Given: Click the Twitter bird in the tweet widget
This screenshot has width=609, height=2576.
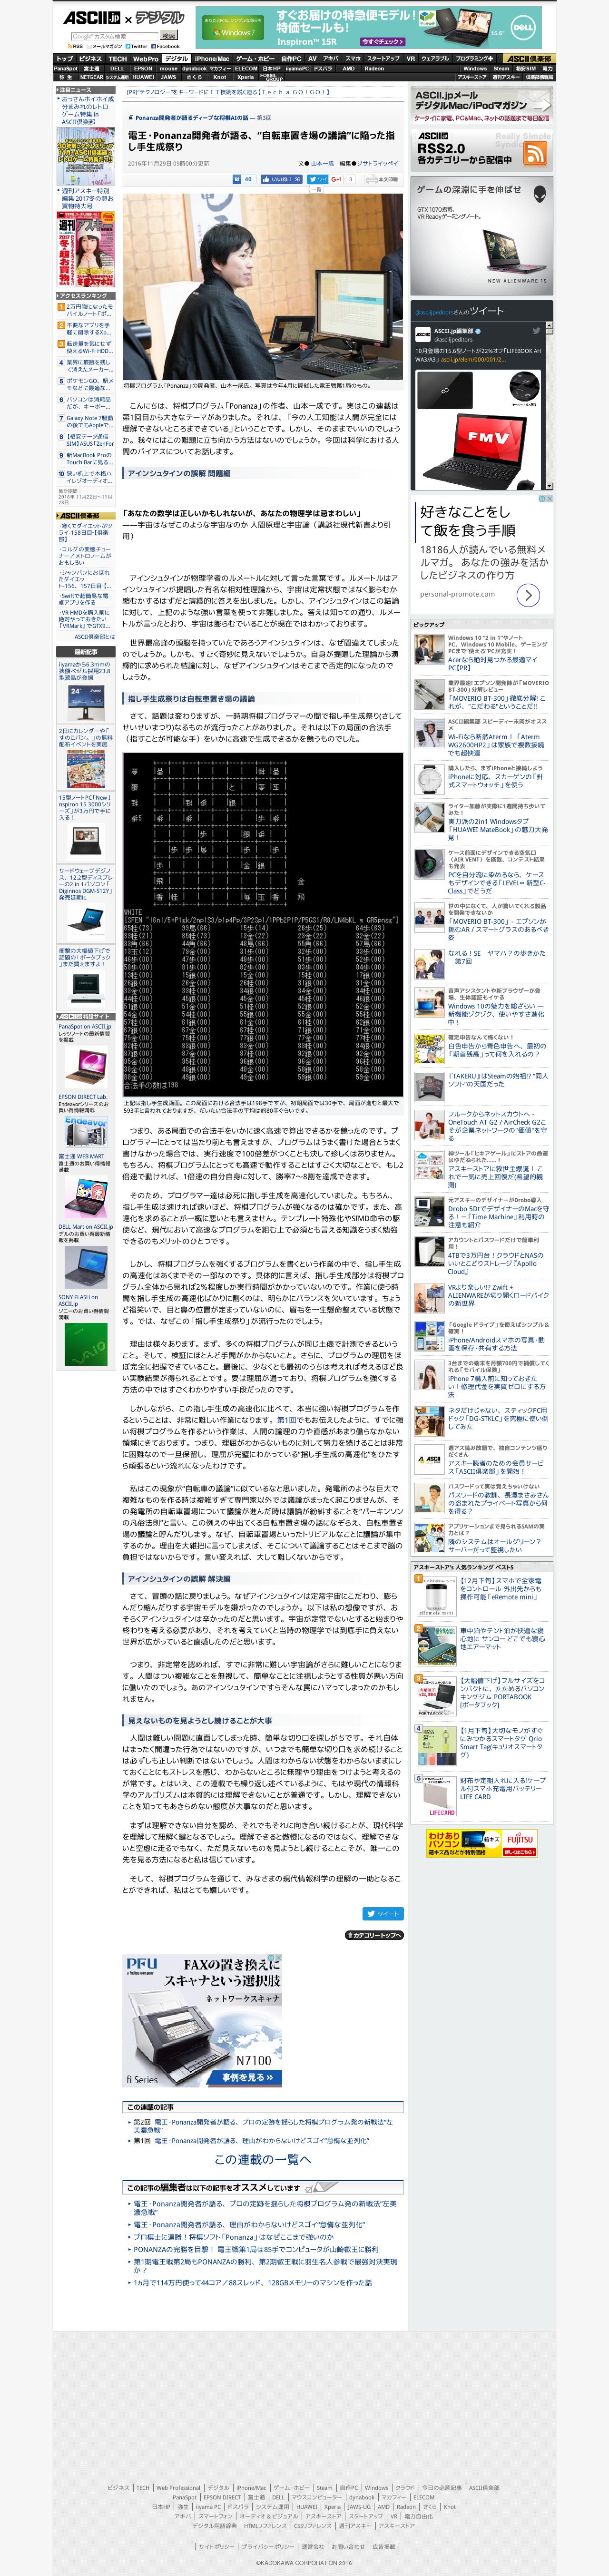Looking at the screenshot, I should pos(536,331).
